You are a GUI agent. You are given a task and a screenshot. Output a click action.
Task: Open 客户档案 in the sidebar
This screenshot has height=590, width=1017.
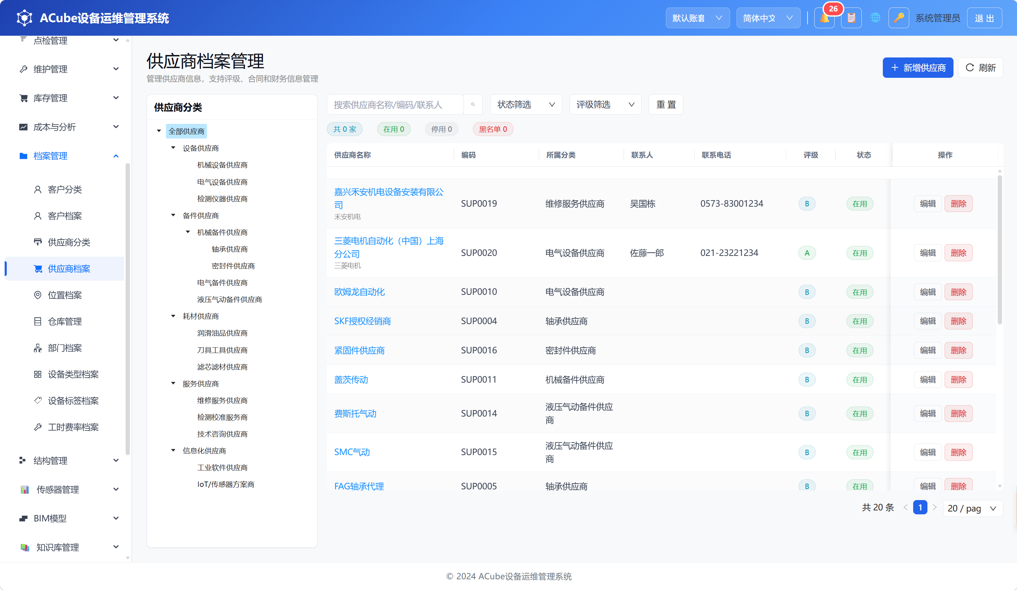[x=65, y=216]
